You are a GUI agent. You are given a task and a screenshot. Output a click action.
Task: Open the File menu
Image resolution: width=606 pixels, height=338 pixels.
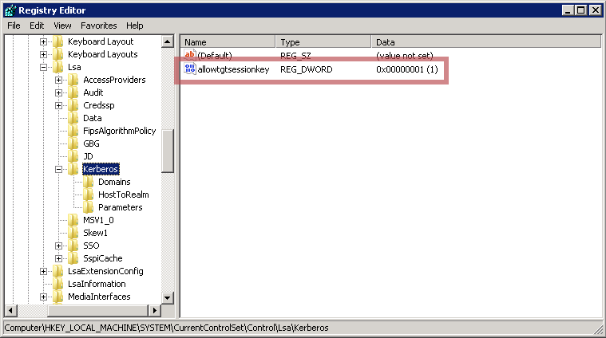coord(14,26)
